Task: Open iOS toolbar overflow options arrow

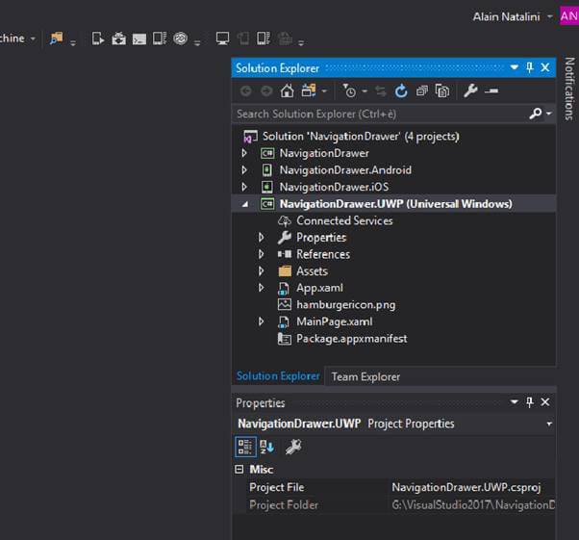Action: pos(301,43)
